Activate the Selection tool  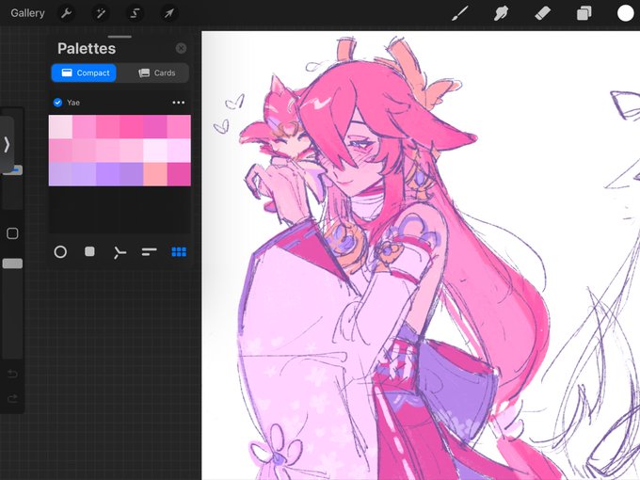coord(135,13)
